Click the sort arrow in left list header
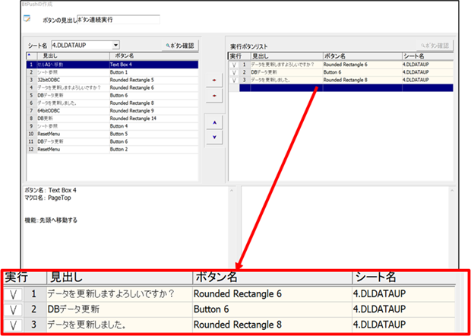Image resolution: width=471 pixels, height=336 pixels. [29, 55]
